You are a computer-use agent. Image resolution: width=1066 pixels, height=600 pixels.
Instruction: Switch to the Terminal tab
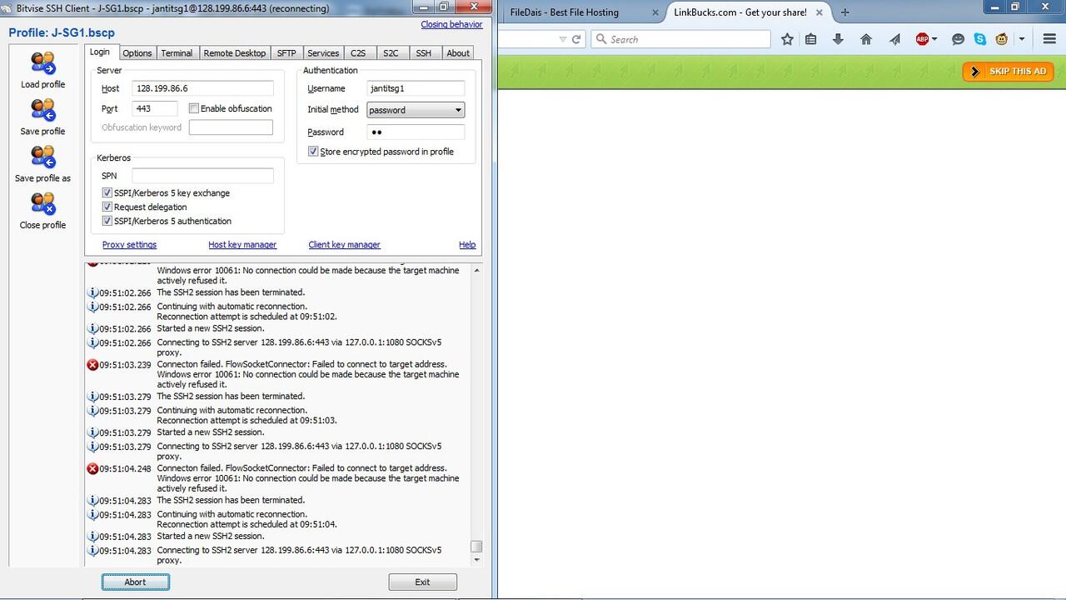pos(177,52)
